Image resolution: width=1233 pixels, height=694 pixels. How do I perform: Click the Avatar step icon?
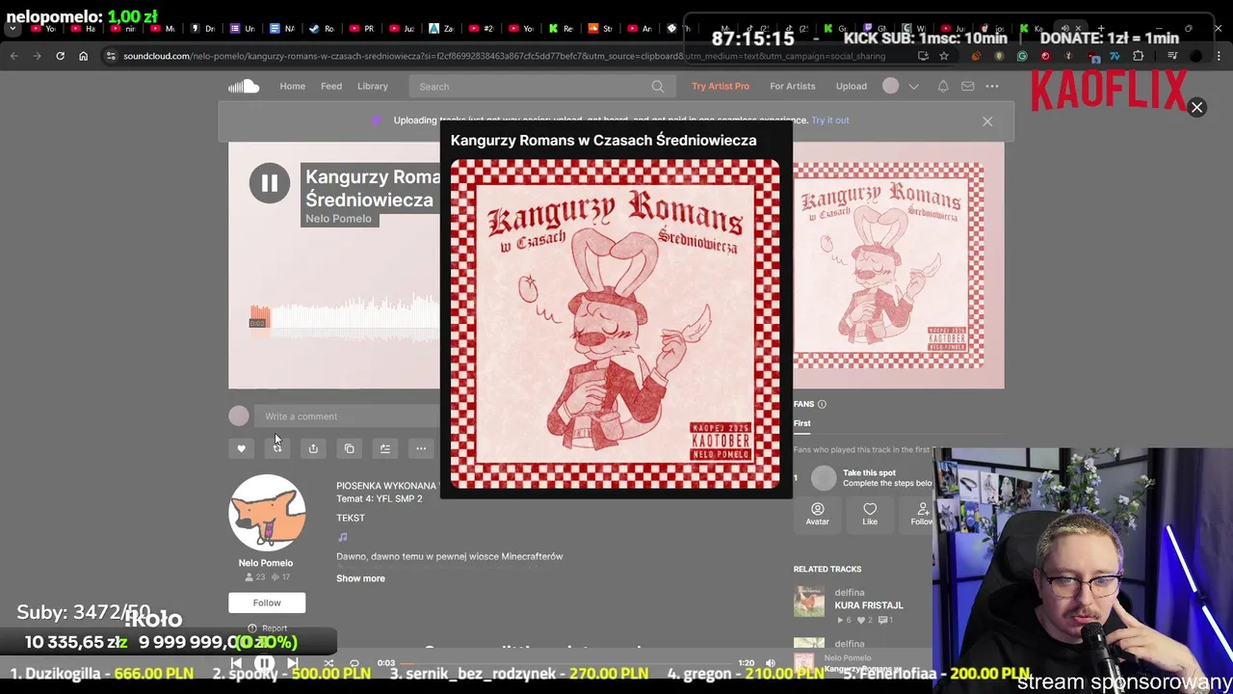pos(817,514)
